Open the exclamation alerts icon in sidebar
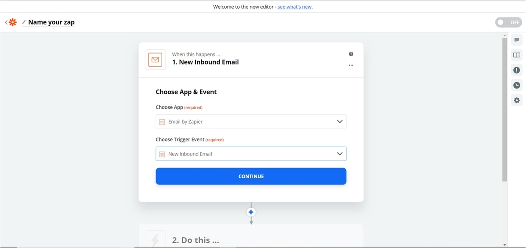Viewport: 526px width, 248px height. pyautogui.click(x=516, y=70)
